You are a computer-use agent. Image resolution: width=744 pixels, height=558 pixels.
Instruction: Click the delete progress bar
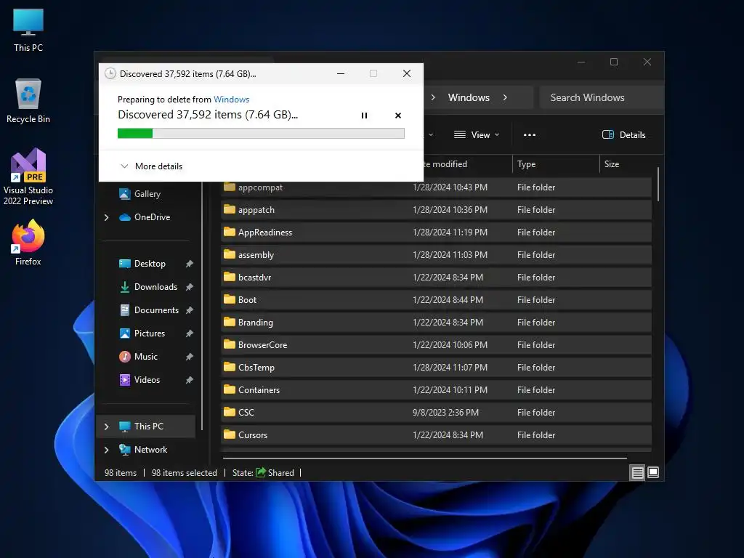tap(261, 134)
